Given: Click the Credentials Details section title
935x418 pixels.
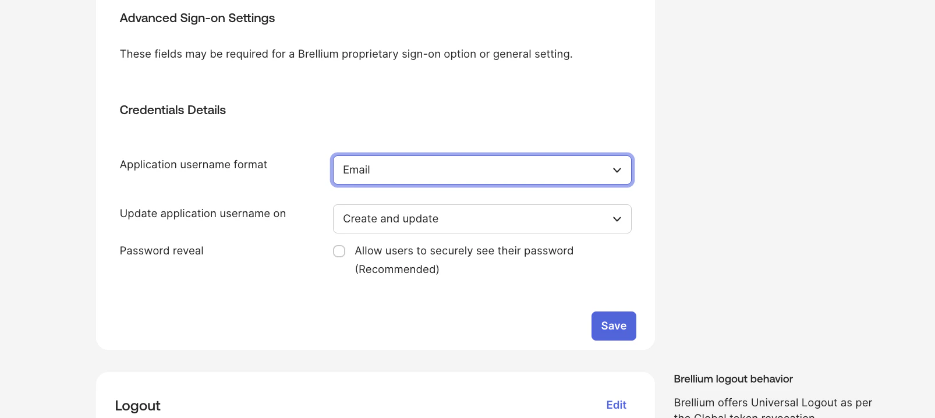Looking at the screenshot, I should pyautogui.click(x=172, y=110).
